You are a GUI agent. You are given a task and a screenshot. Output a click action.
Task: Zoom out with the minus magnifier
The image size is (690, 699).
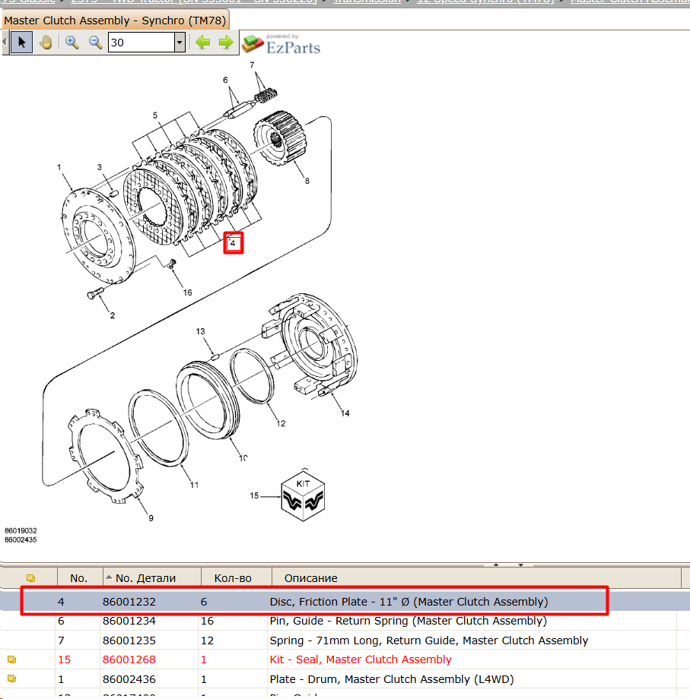point(95,43)
